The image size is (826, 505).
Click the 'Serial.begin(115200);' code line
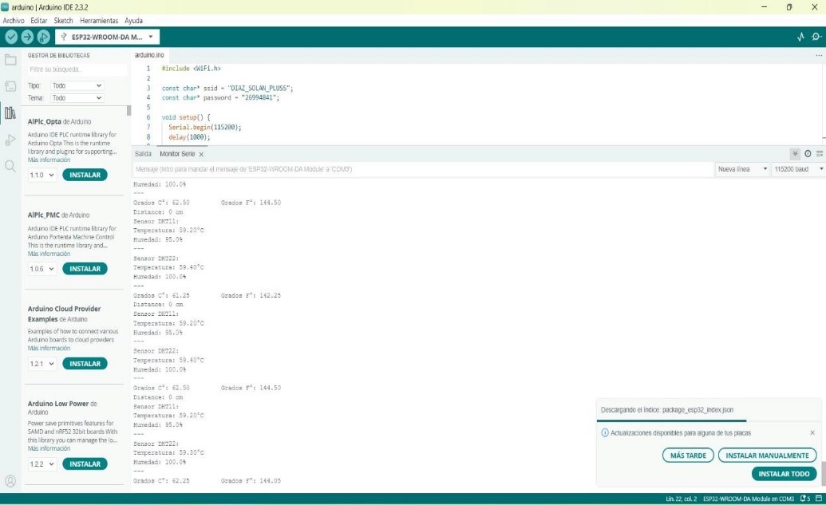coord(205,128)
